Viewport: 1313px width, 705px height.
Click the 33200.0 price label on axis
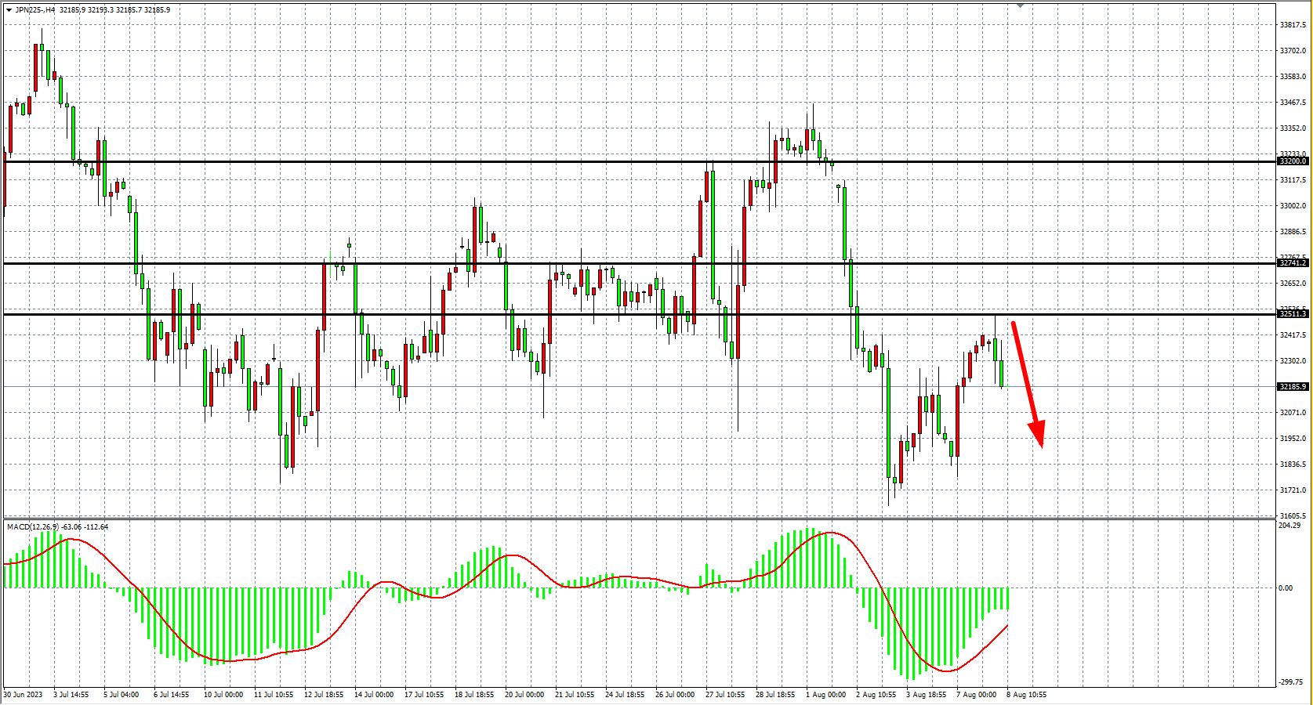coord(1293,161)
